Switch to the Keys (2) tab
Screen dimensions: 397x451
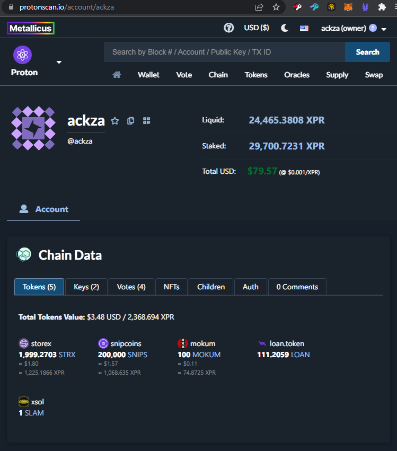point(86,287)
